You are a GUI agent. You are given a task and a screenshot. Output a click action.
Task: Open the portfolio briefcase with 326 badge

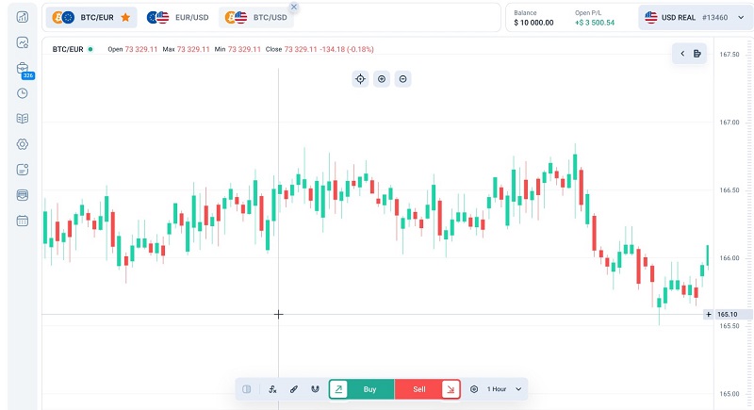point(23,68)
